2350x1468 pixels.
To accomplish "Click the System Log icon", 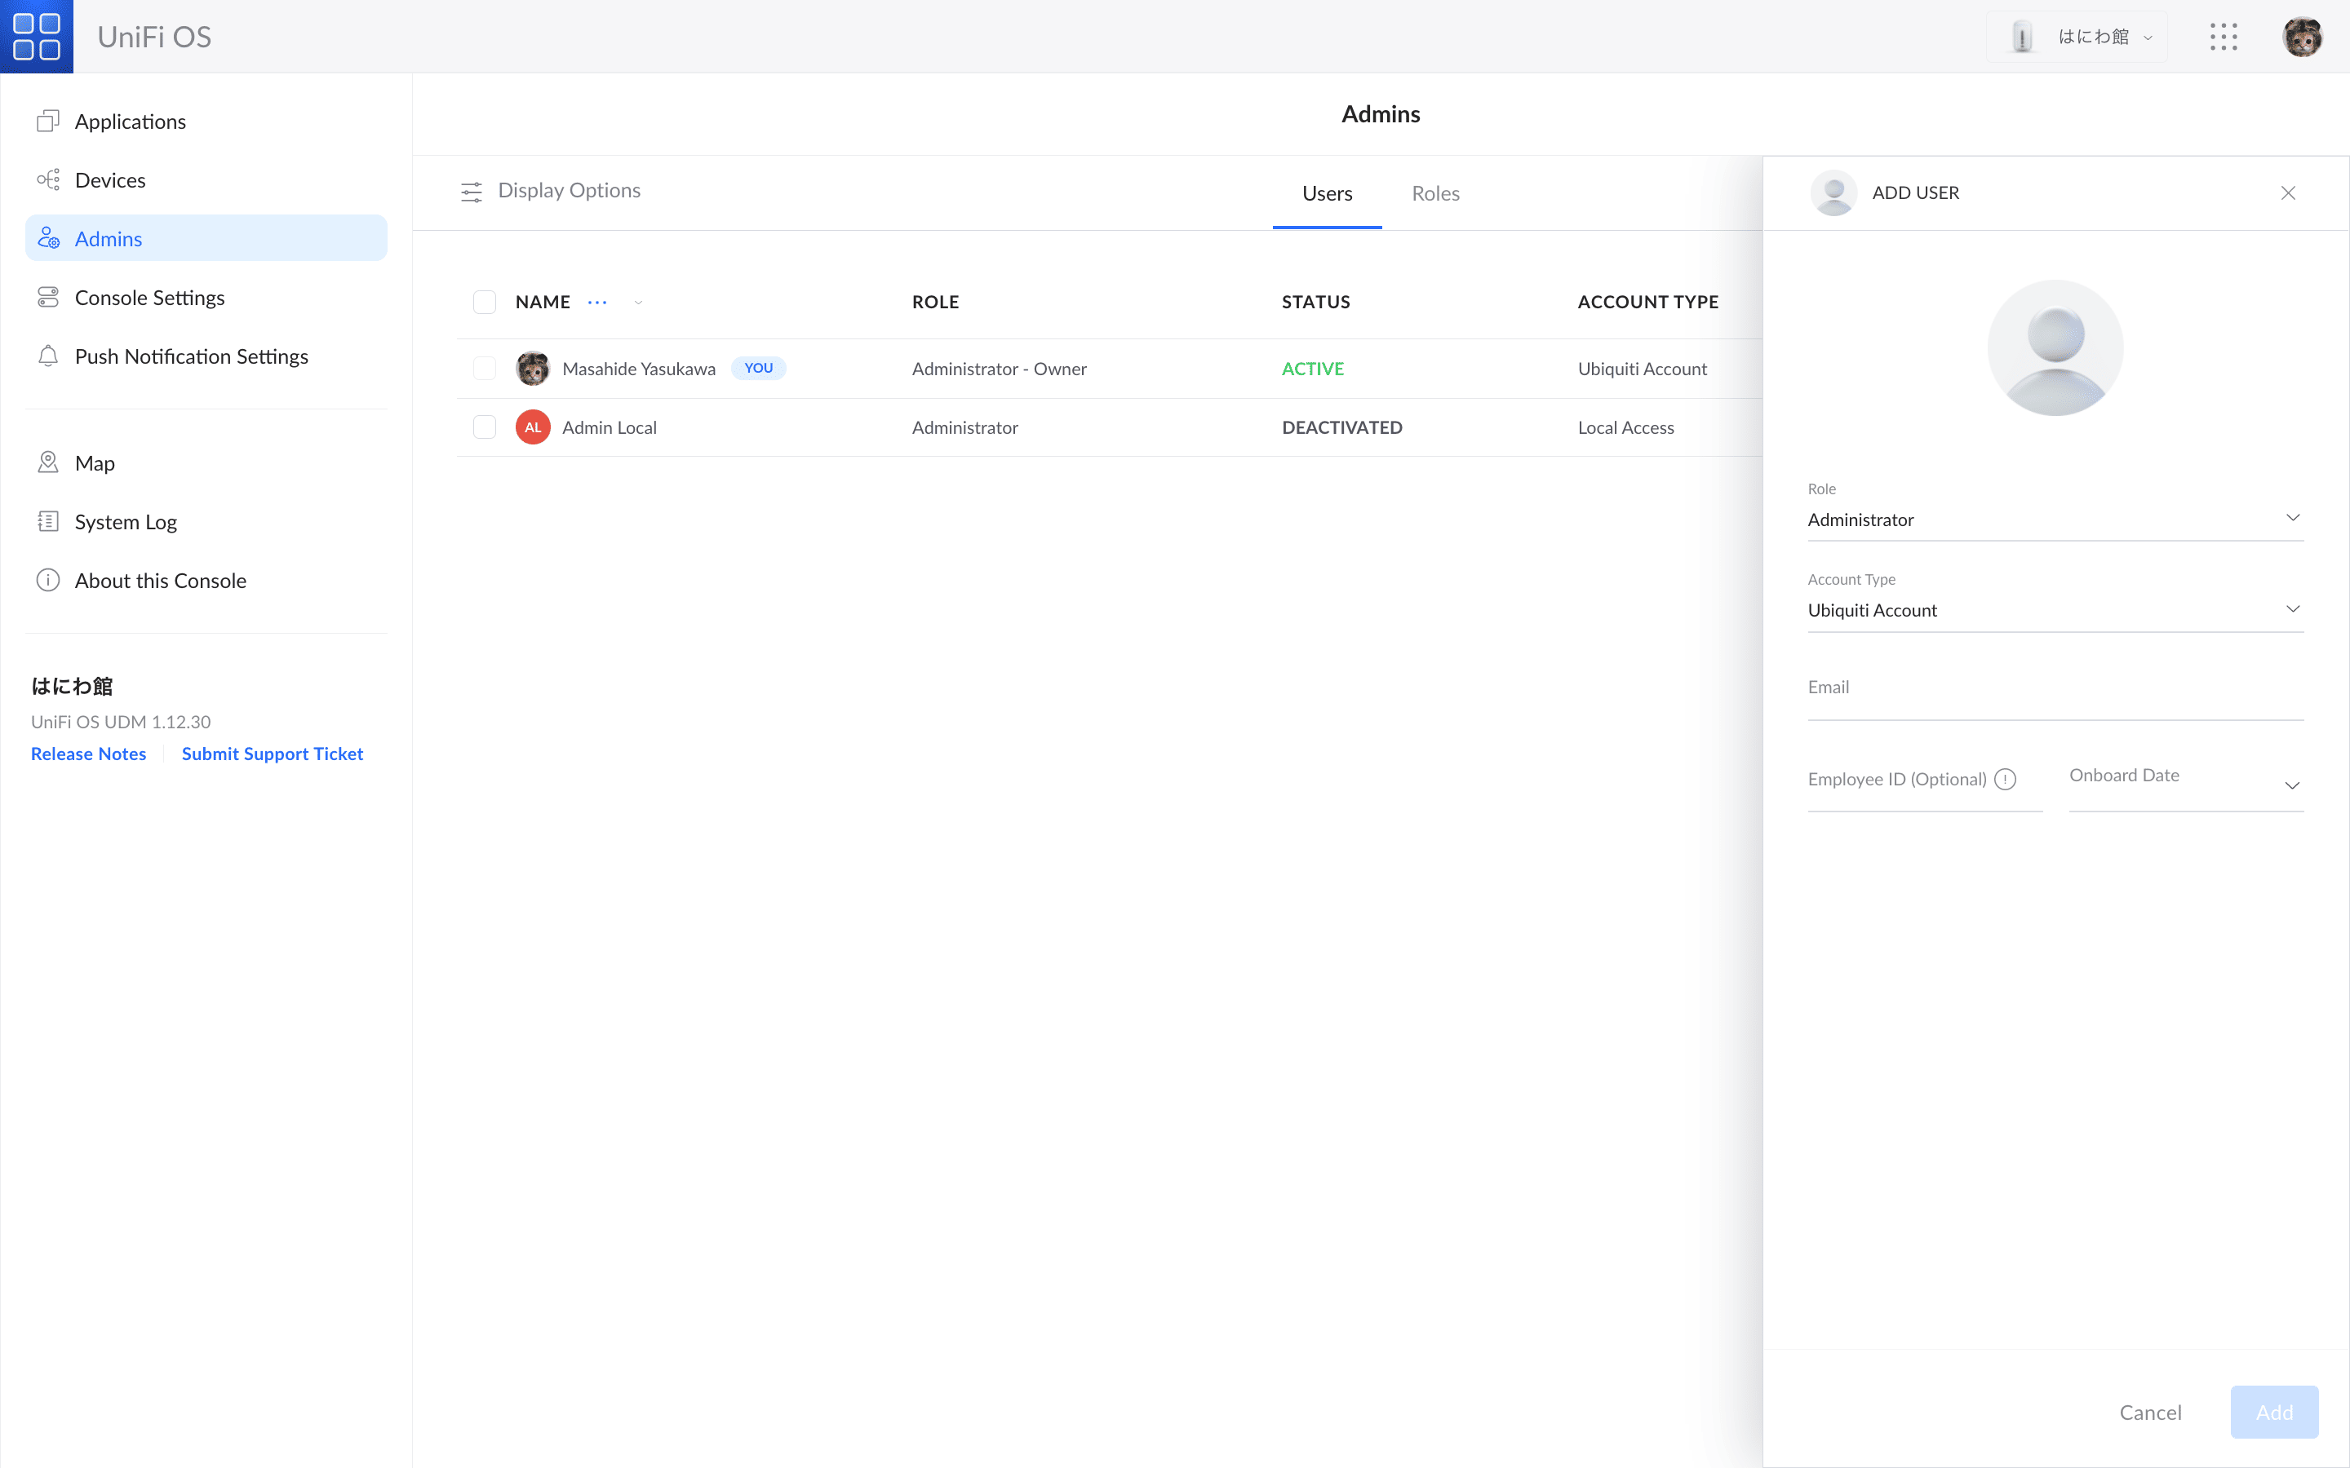I will [x=47, y=521].
